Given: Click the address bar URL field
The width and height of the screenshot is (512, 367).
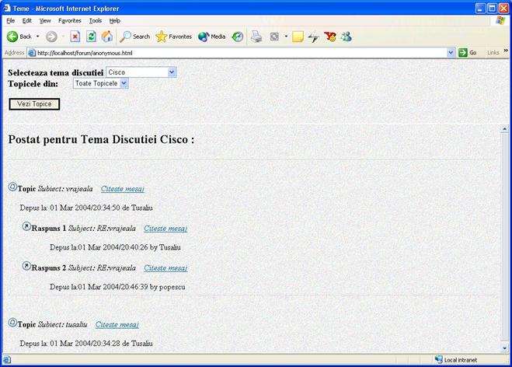Looking at the screenshot, I should click(233, 53).
